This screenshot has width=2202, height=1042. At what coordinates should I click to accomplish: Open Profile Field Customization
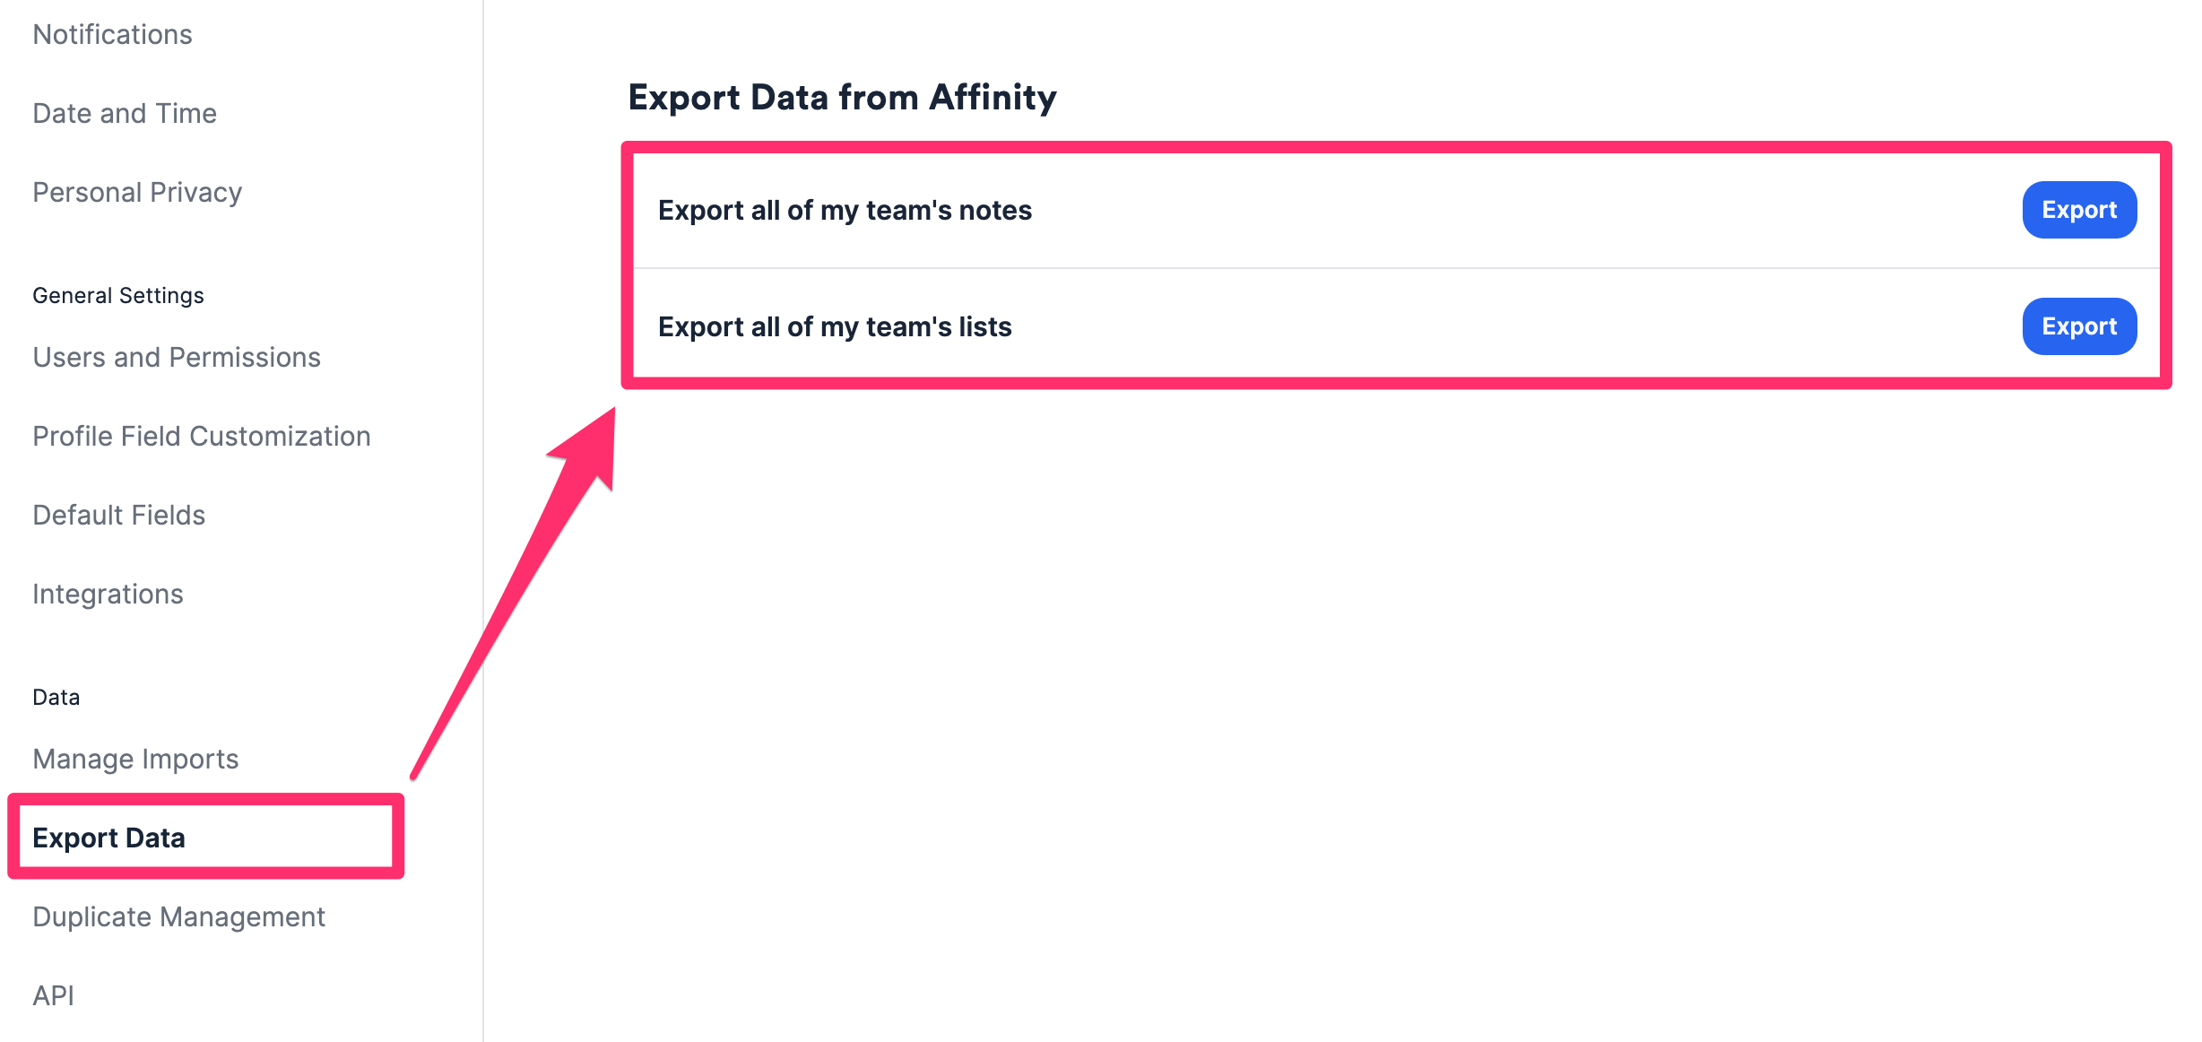click(201, 437)
